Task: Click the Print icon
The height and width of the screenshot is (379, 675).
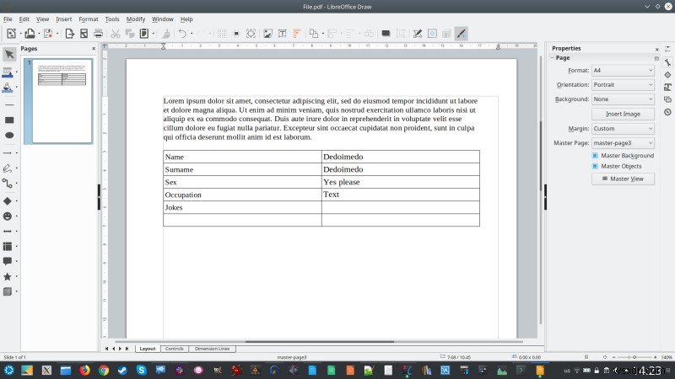Action: (x=98, y=34)
